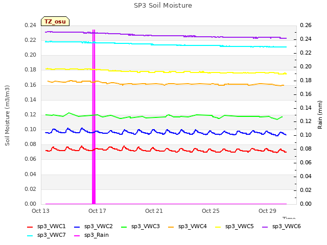This screenshot has height=245, width=327.
Task: Click the Oct 17 x-axis tick label
Action: (x=97, y=211)
